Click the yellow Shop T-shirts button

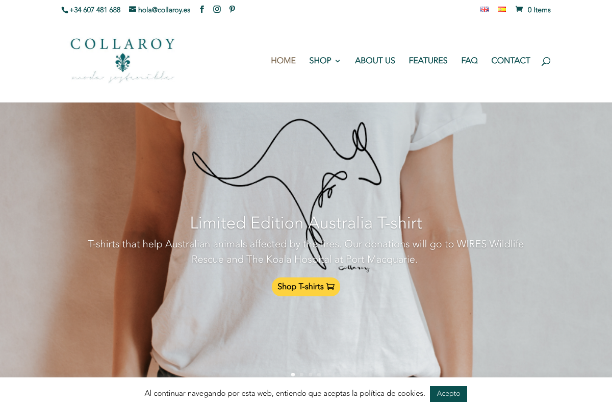click(306, 287)
